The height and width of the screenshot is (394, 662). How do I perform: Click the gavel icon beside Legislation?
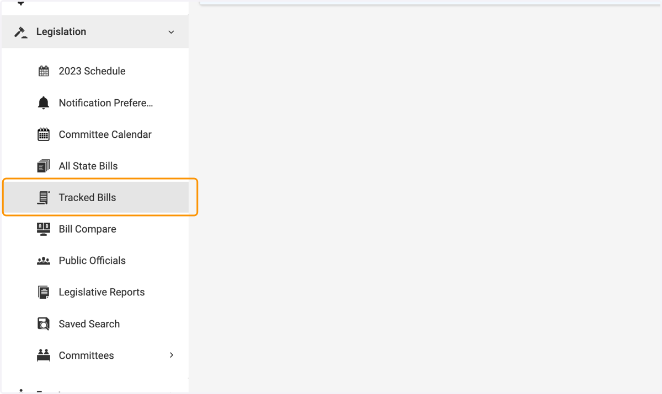[x=21, y=32]
